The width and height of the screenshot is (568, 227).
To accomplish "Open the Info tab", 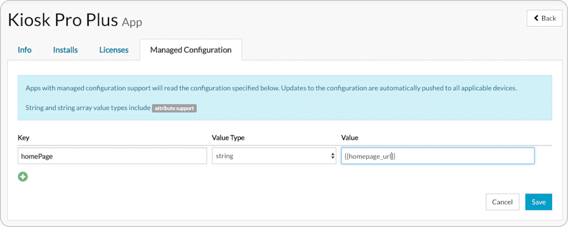I will (24, 50).
